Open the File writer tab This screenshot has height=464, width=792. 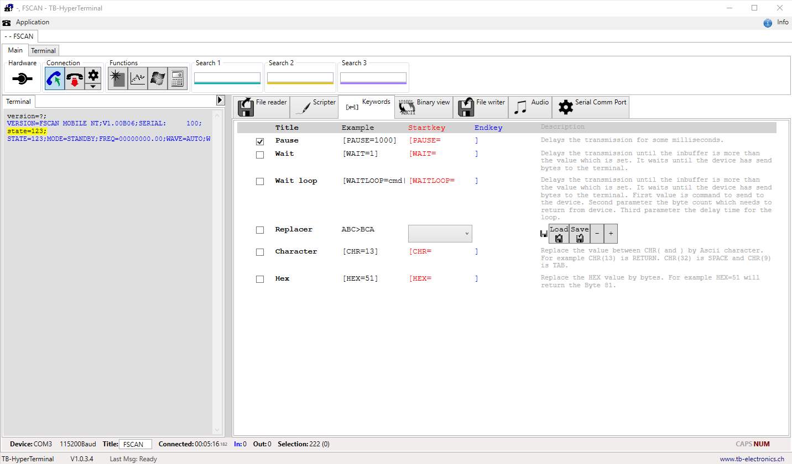pyautogui.click(x=481, y=107)
